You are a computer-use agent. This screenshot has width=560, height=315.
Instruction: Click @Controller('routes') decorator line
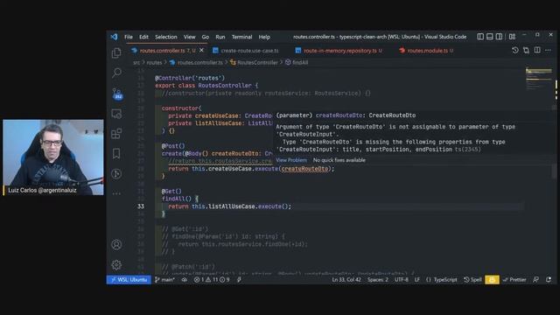click(190, 78)
